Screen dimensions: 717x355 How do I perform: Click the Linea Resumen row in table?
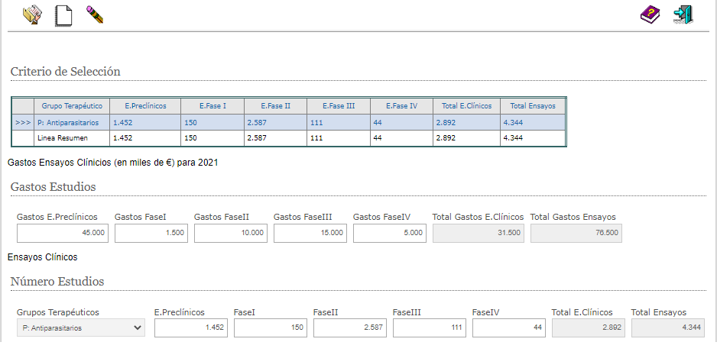pyautogui.click(x=63, y=138)
